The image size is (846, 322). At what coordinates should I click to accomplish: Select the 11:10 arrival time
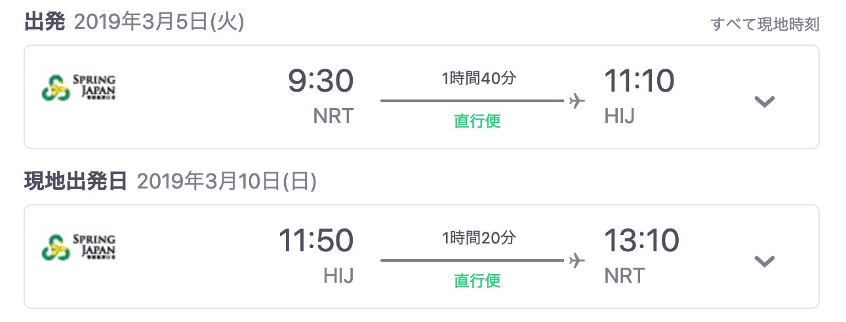point(639,82)
